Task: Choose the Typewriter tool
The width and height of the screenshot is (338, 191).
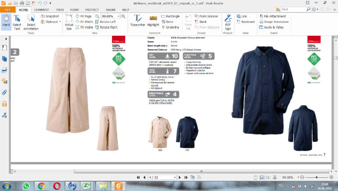Action: 137,21
